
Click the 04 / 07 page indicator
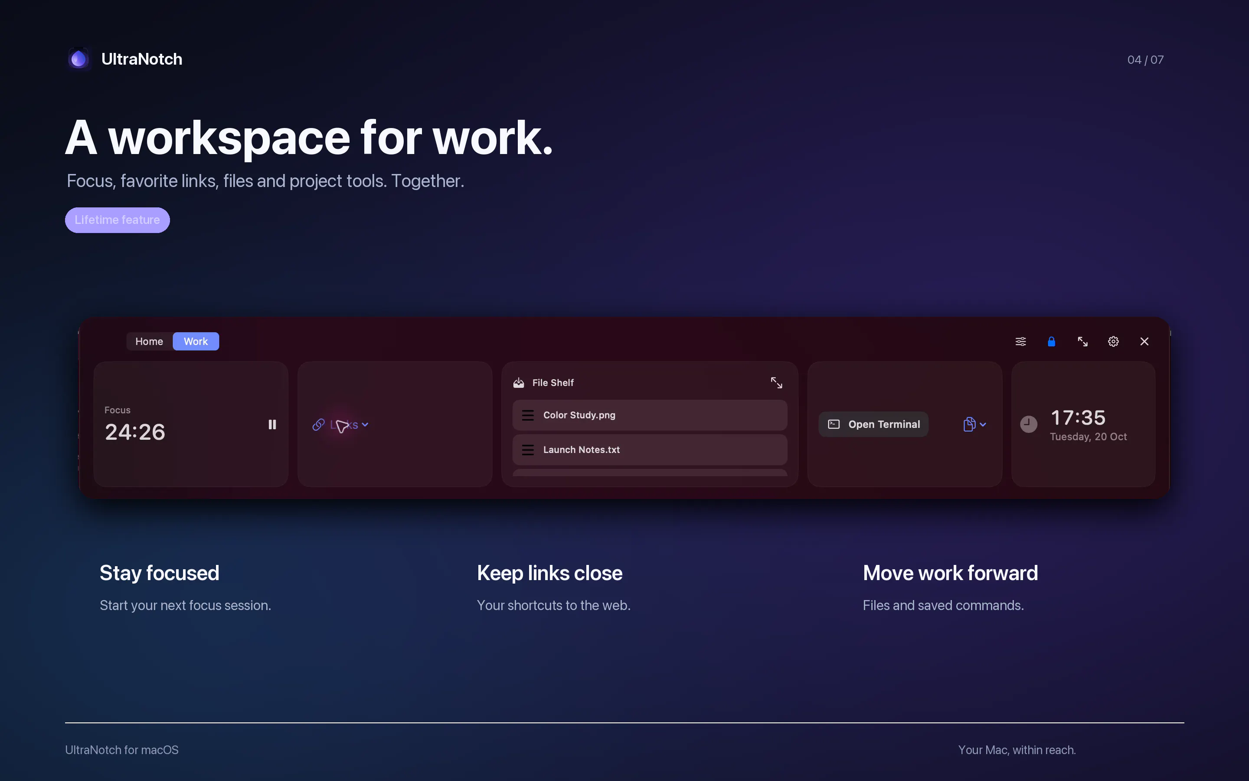[x=1145, y=60]
